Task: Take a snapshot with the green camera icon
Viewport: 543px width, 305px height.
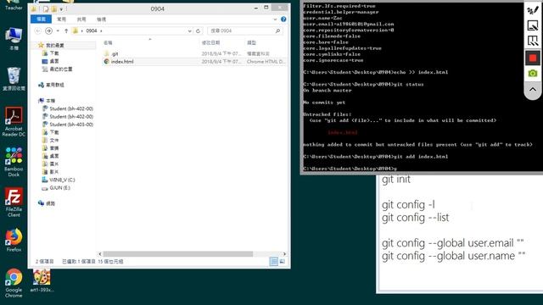Action: coord(533,74)
